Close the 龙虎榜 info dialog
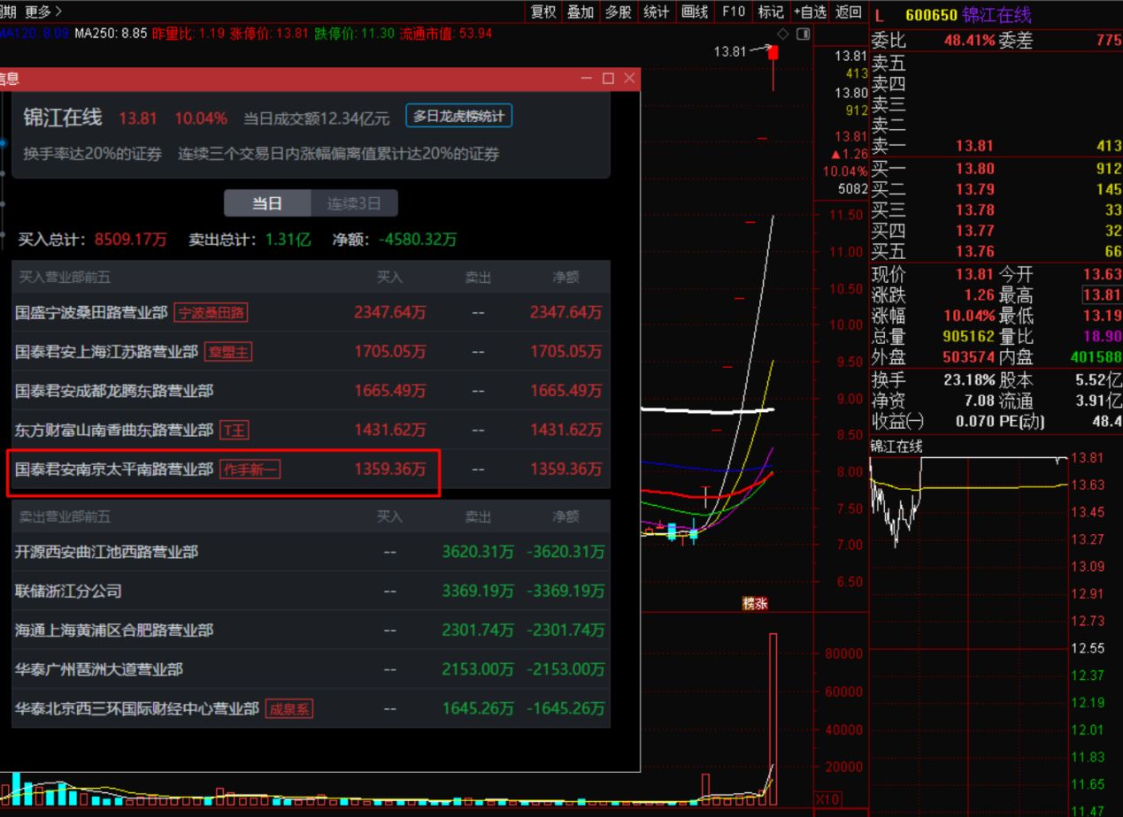 (x=629, y=79)
